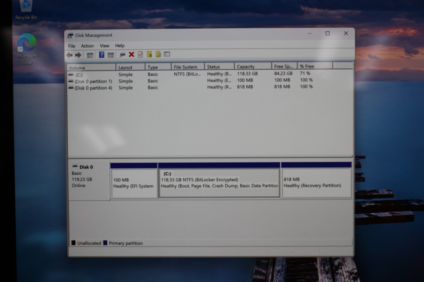The image size is (424, 282).
Task: Click the connect/rescan disk toolbar icon
Action: [122, 55]
